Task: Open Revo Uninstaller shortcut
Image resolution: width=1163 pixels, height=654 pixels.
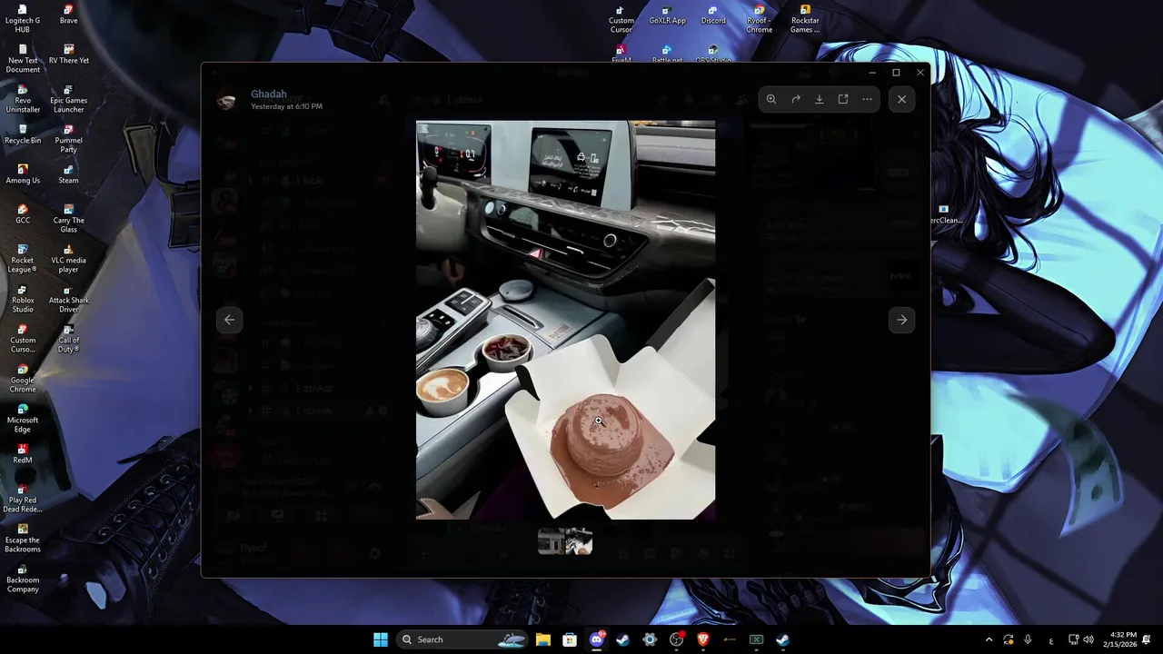Action: click(23, 99)
